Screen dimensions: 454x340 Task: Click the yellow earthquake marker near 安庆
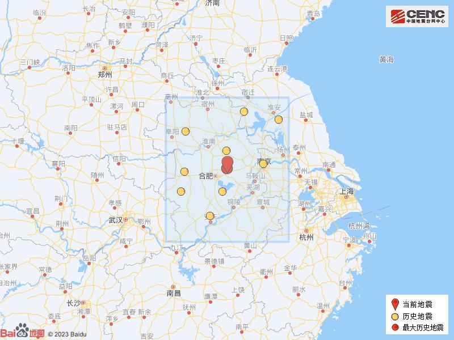click(210, 215)
